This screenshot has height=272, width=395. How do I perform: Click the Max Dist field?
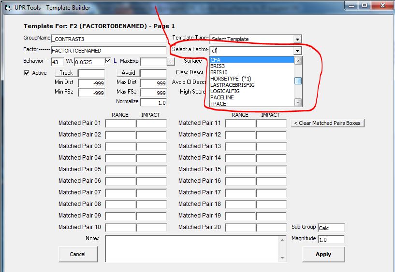tap(153, 83)
